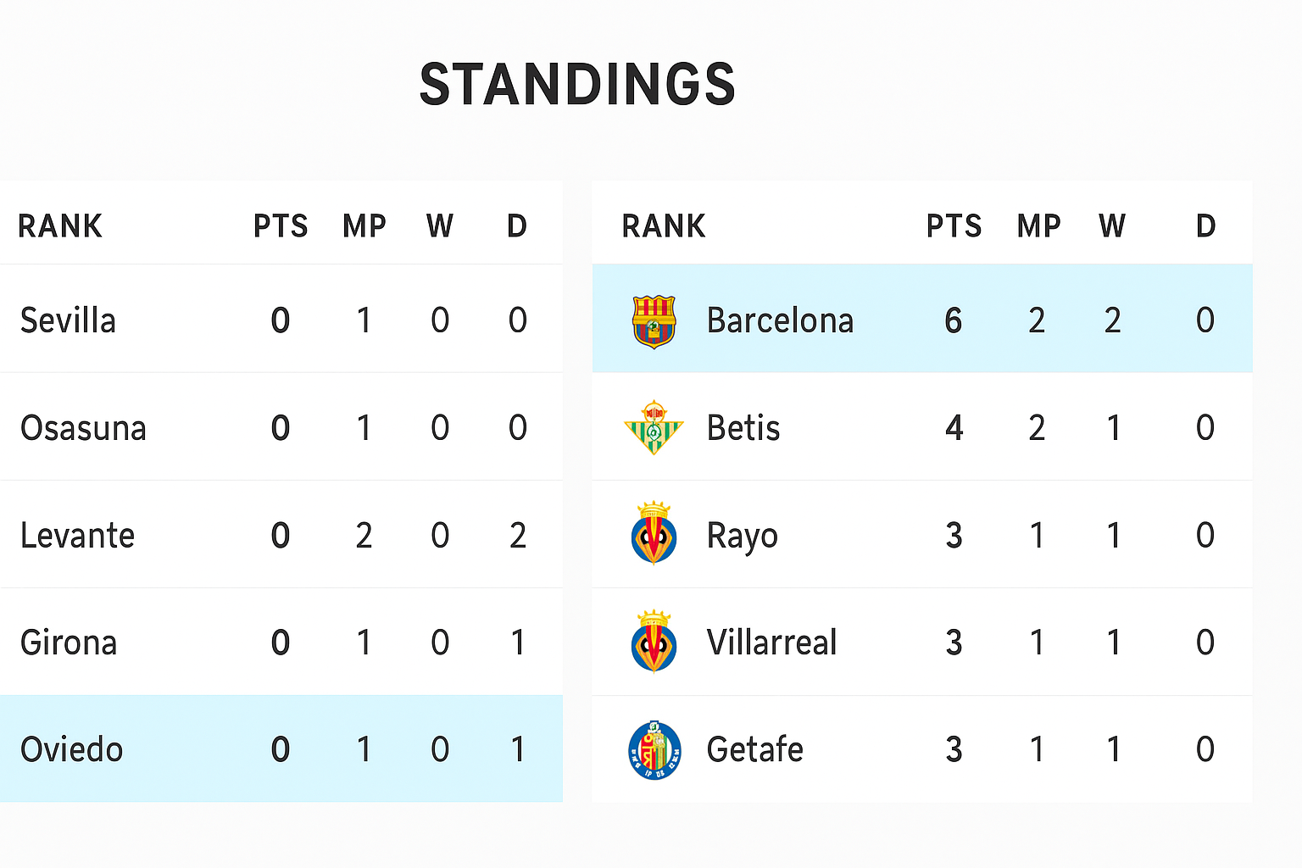Image resolution: width=1302 pixels, height=868 pixels.
Task: Click the Rayo team name
Action: (742, 536)
